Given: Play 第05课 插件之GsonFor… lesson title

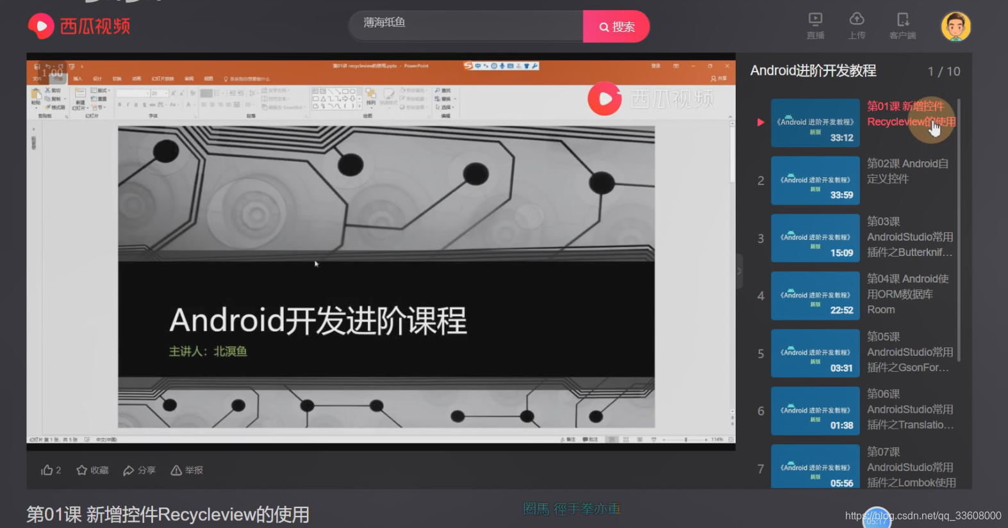Looking at the screenshot, I should click(910, 351).
